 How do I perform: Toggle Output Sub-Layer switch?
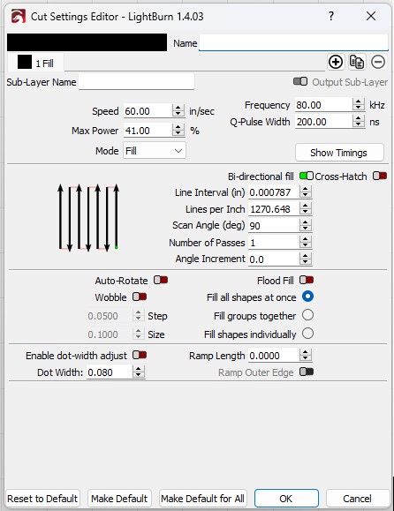[x=300, y=81]
